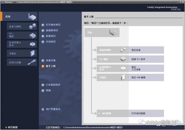The width and height of the screenshot is (185, 130).
Task: Click the Siemens TIA logo in the title bar
Action: (2, 2)
